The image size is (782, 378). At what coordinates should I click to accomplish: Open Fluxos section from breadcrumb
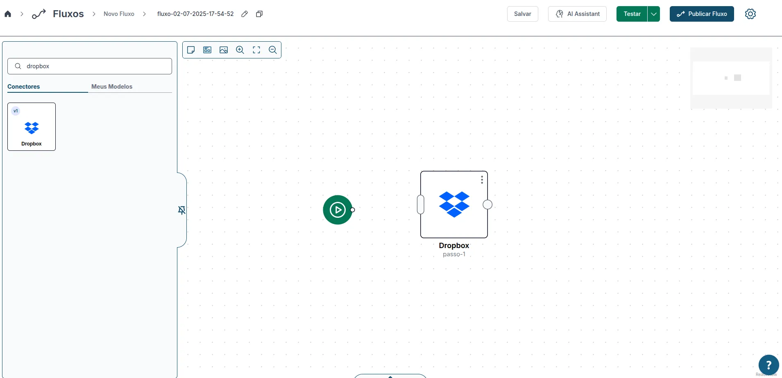click(x=68, y=14)
